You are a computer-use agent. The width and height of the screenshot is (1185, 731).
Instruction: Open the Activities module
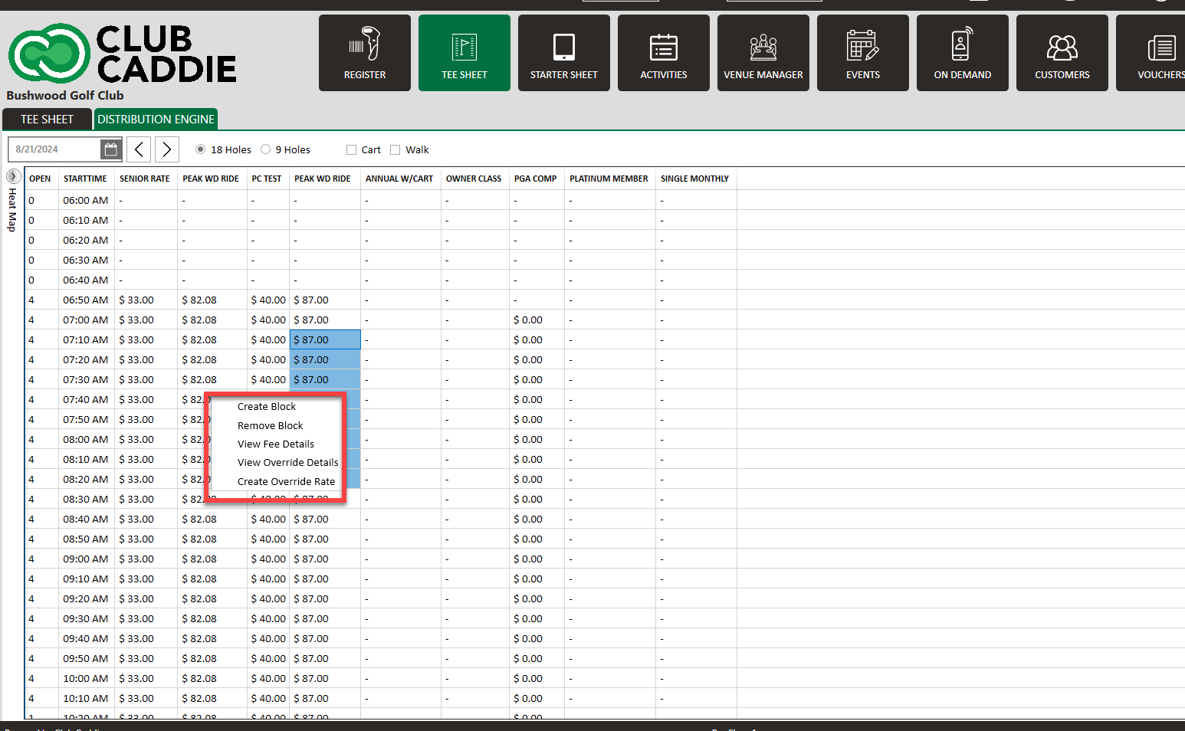pos(664,53)
